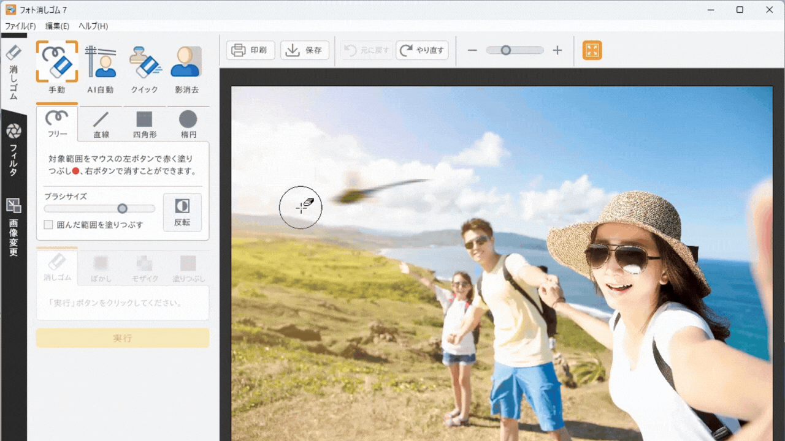Minimize the application window
Screen dimensions: 785x441
pos(710,9)
